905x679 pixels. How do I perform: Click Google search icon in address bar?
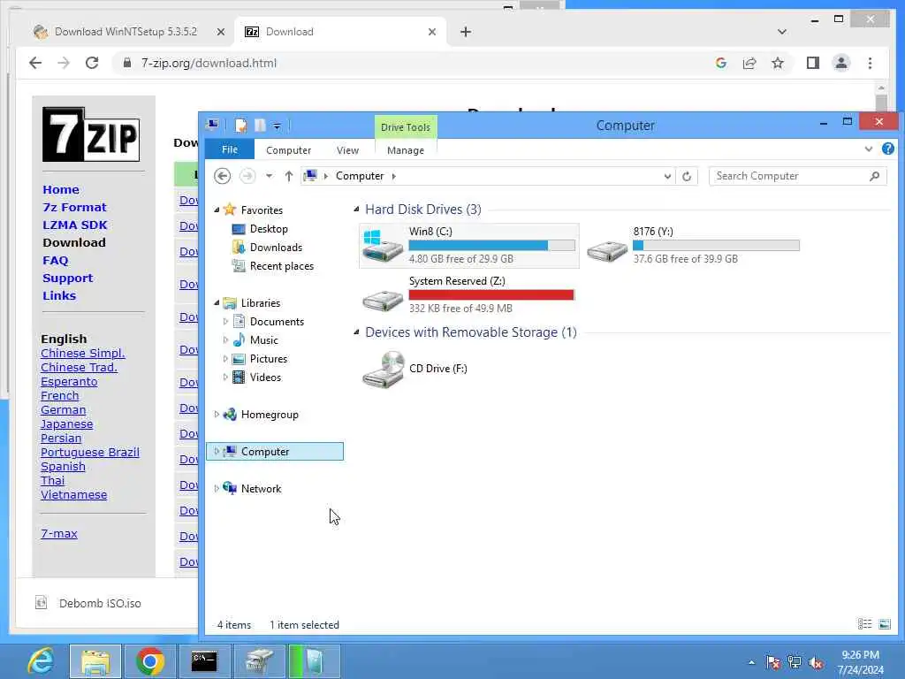pos(721,63)
